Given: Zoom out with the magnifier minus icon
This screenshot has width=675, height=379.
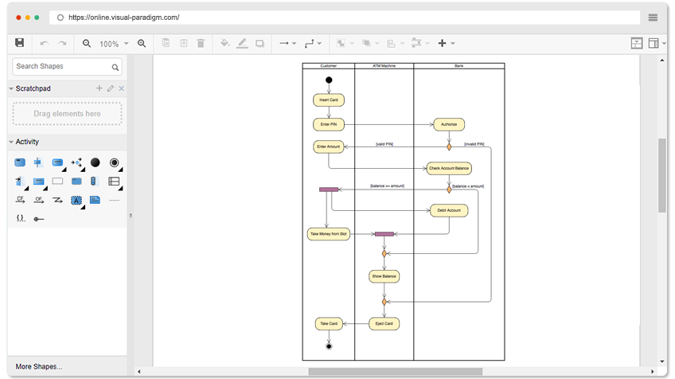Looking at the screenshot, I should tap(87, 44).
